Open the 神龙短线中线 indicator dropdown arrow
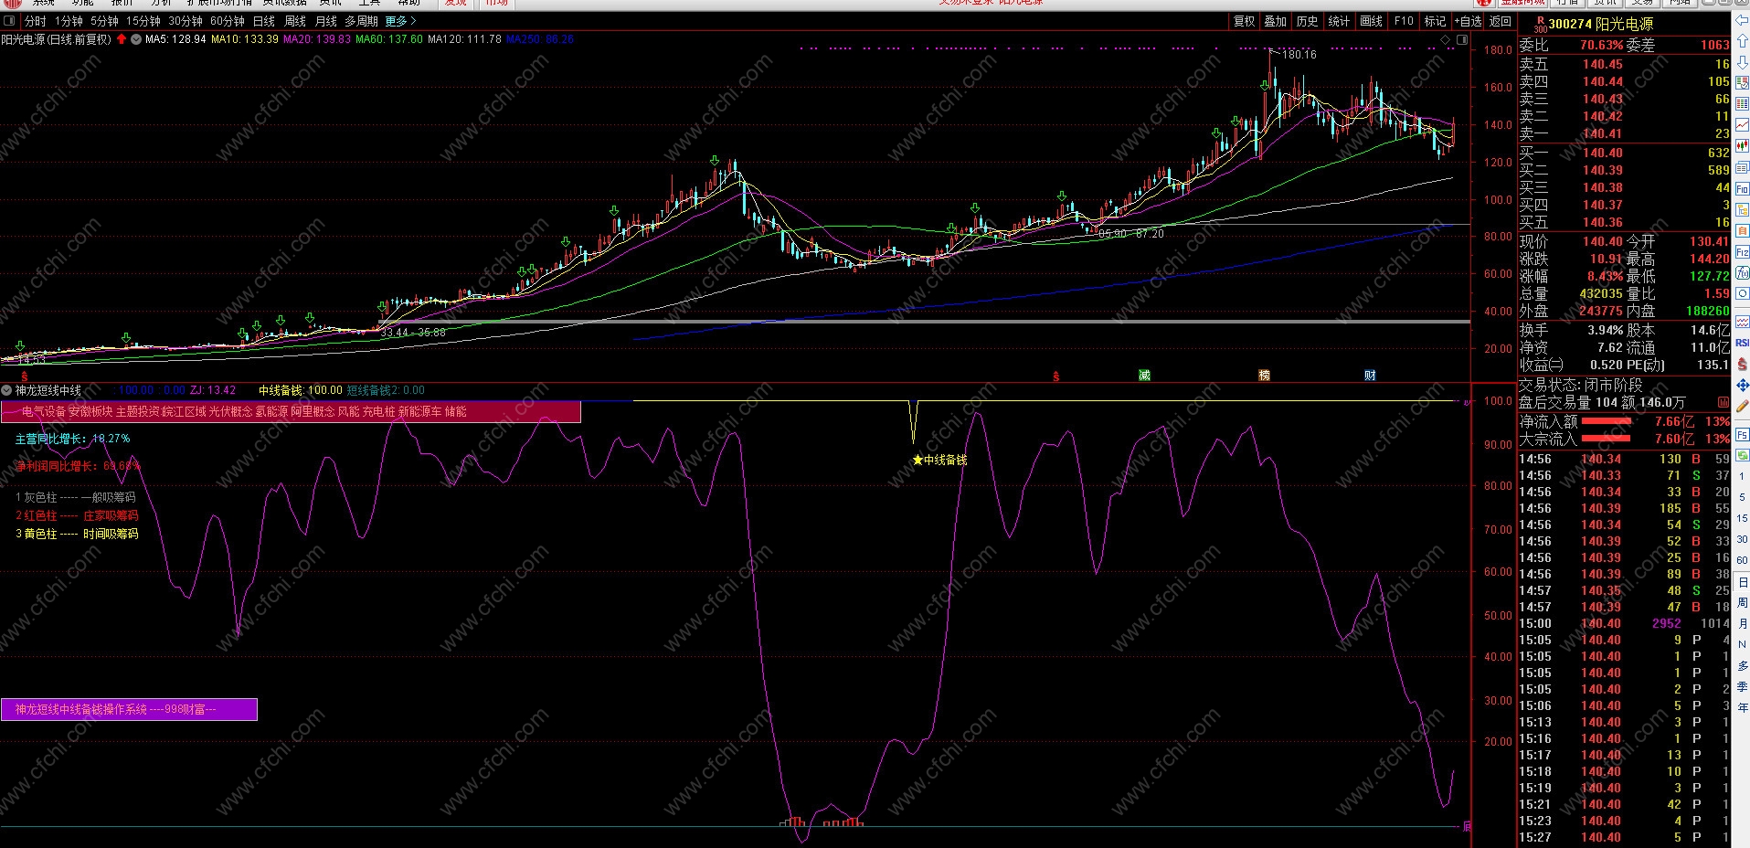Viewport: 1750px width, 848px height. (6, 390)
